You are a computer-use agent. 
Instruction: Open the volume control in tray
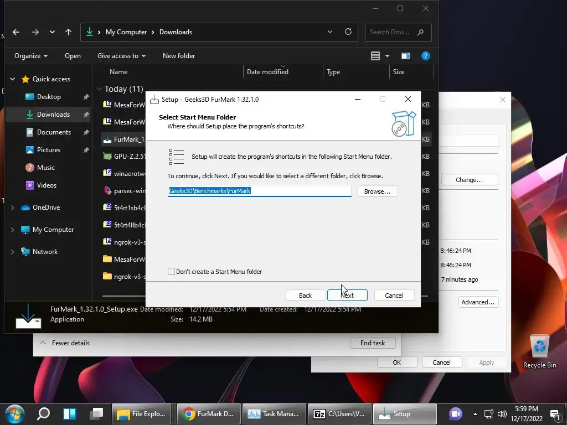[x=502, y=414]
